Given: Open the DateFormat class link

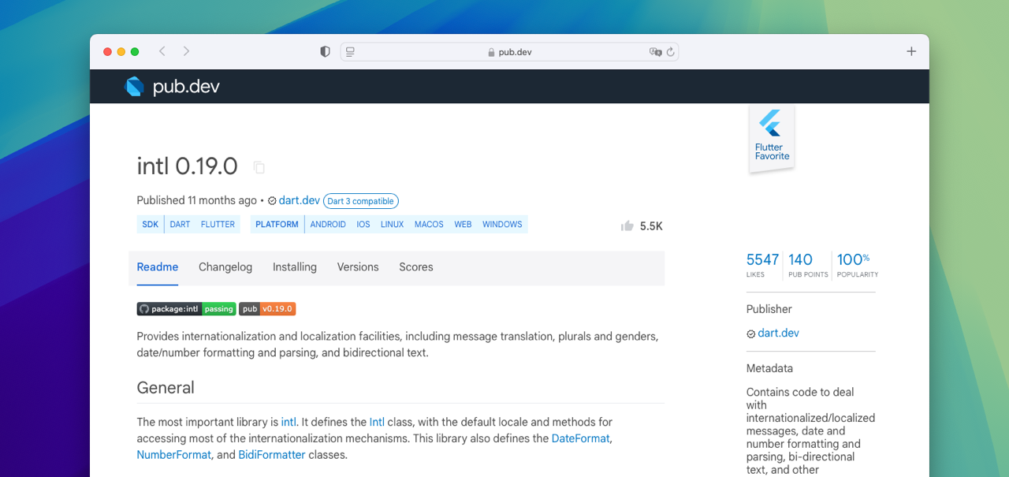Looking at the screenshot, I should (x=580, y=438).
